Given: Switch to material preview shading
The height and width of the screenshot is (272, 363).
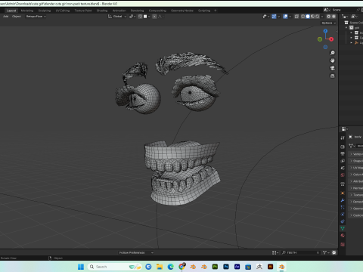Looking at the screenshot, I should click(x=312, y=17).
